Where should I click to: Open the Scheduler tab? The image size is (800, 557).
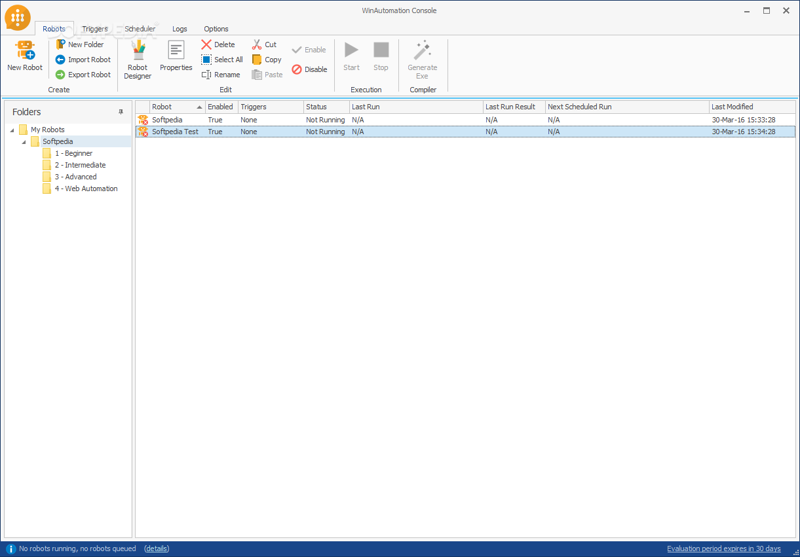point(140,29)
